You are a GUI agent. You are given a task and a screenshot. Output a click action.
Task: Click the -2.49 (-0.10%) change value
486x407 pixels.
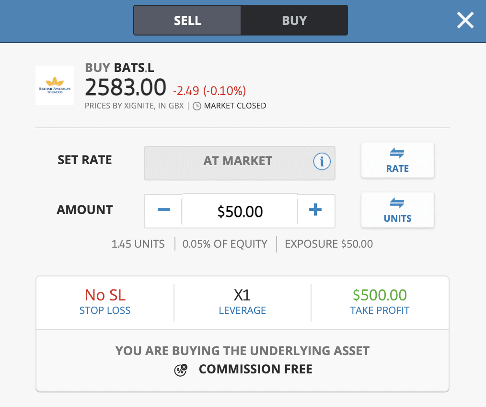(x=209, y=91)
